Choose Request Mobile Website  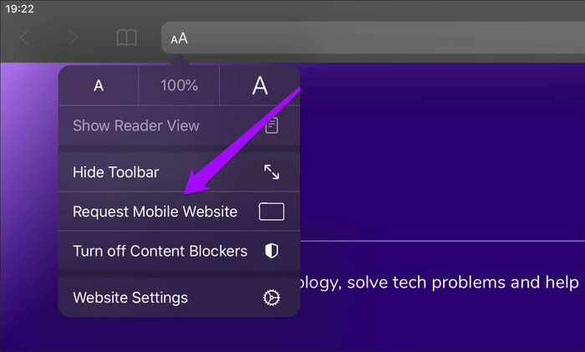[179, 212]
